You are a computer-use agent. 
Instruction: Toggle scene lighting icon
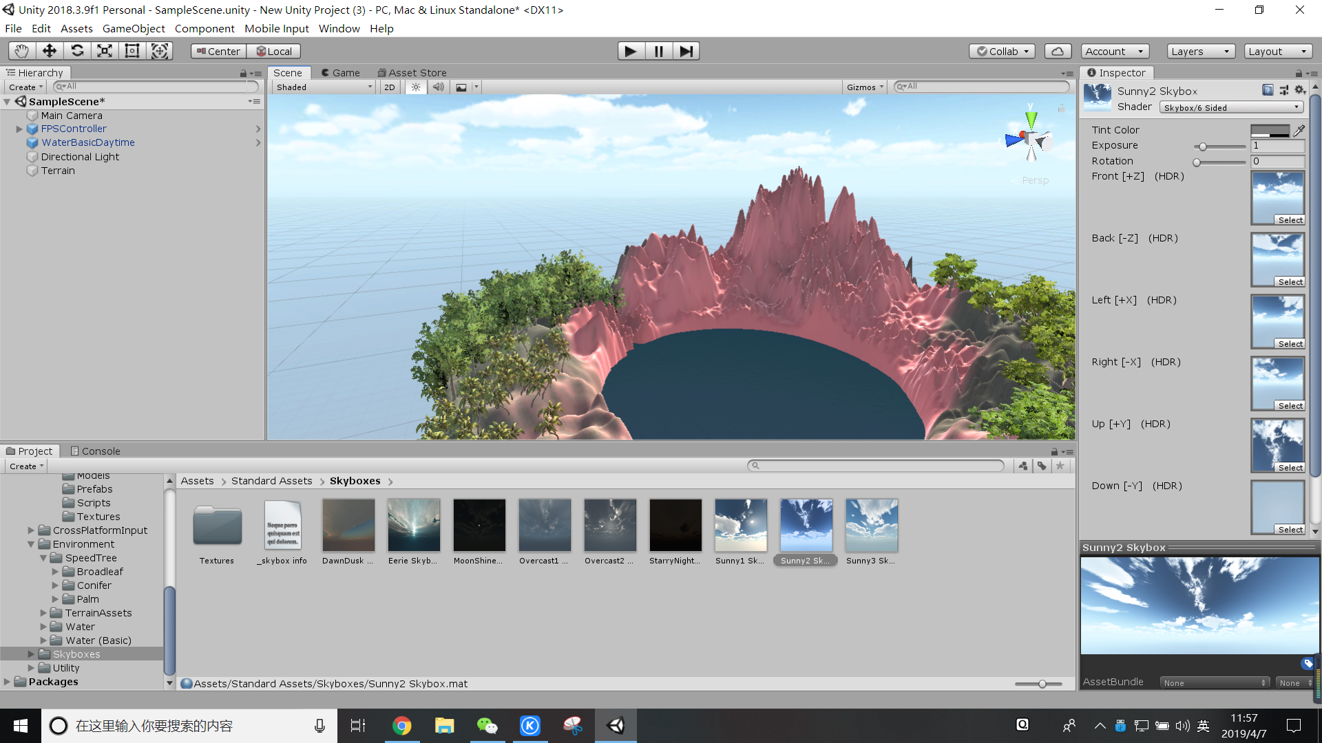click(x=416, y=87)
